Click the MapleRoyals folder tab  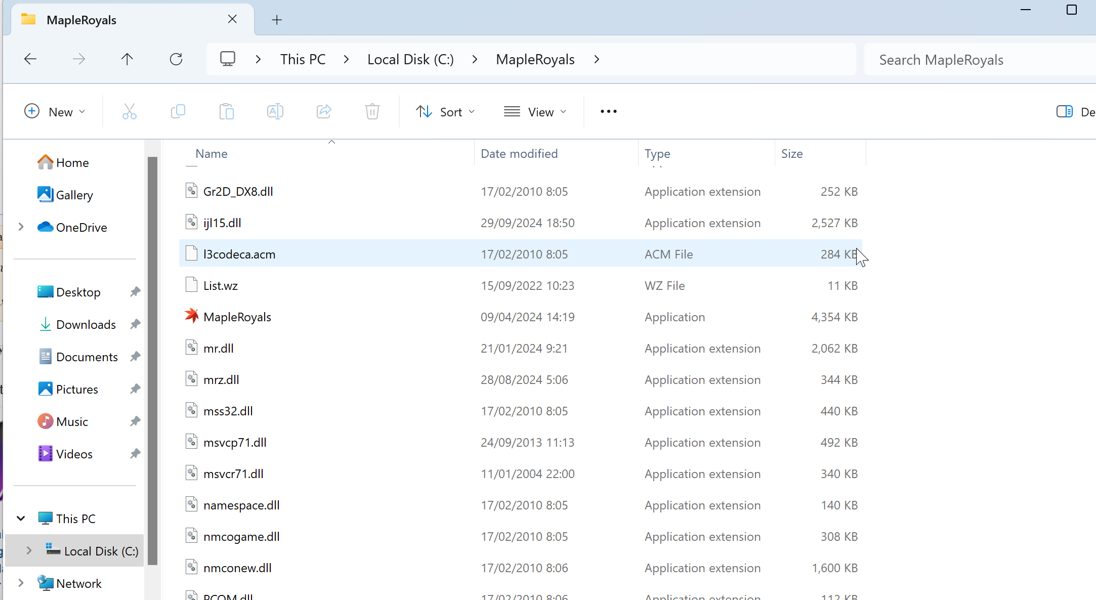pyautogui.click(x=133, y=20)
